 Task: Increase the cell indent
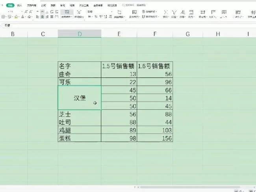pos(57,12)
